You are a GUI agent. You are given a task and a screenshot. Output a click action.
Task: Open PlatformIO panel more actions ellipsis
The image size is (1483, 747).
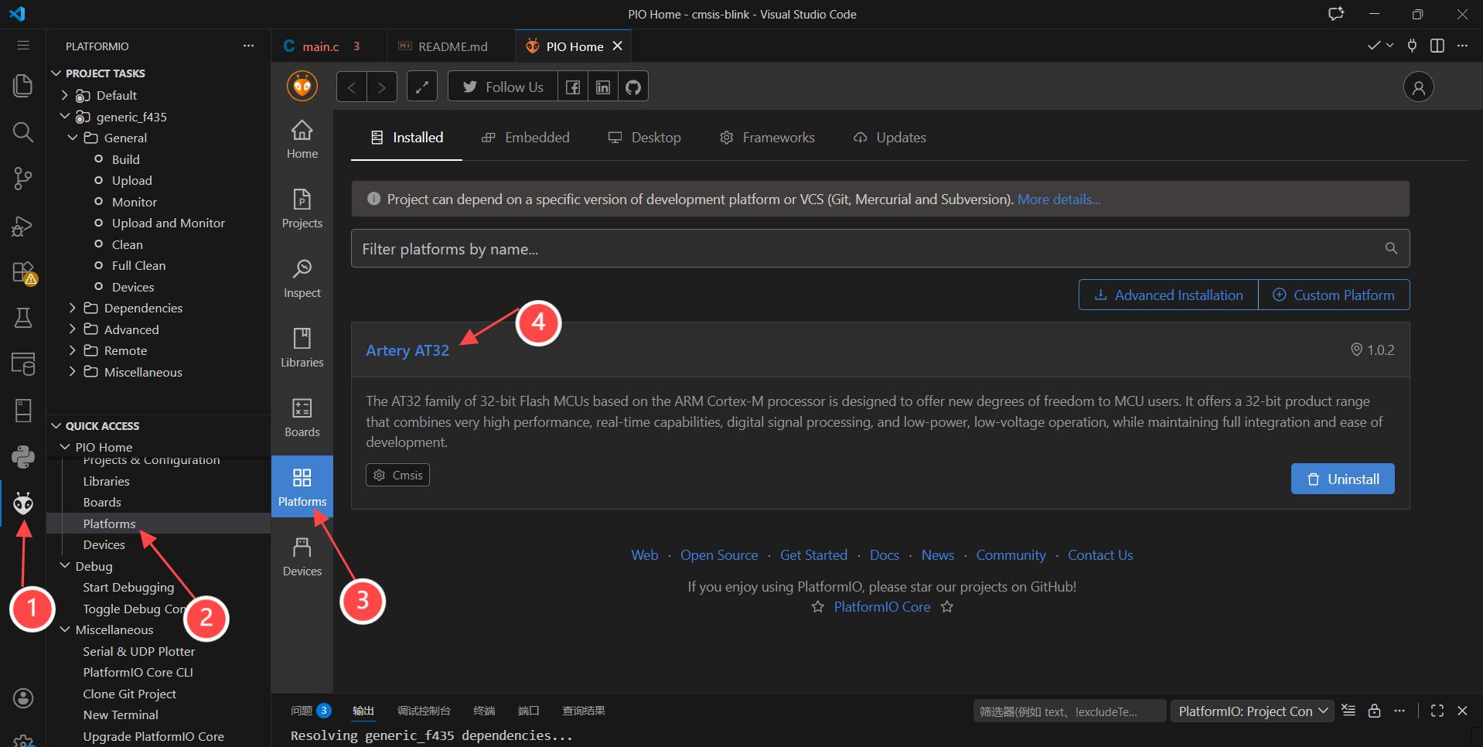[x=248, y=46]
